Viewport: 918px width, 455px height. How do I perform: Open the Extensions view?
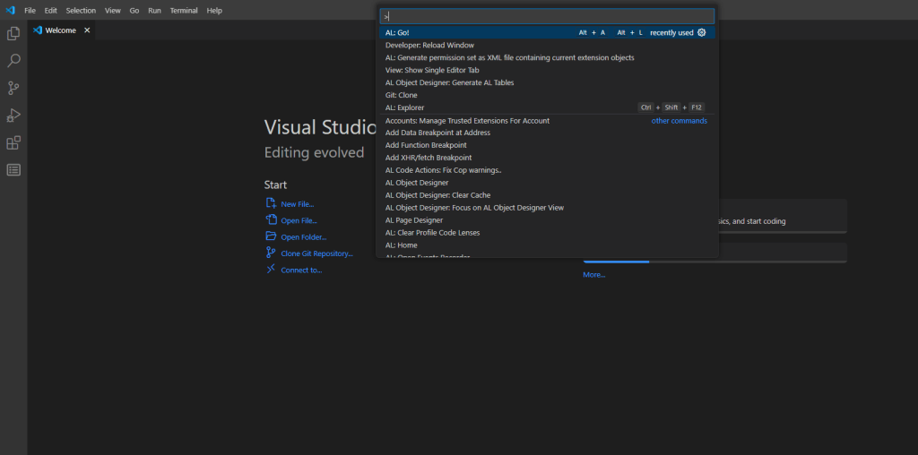(x=13, y=142)
